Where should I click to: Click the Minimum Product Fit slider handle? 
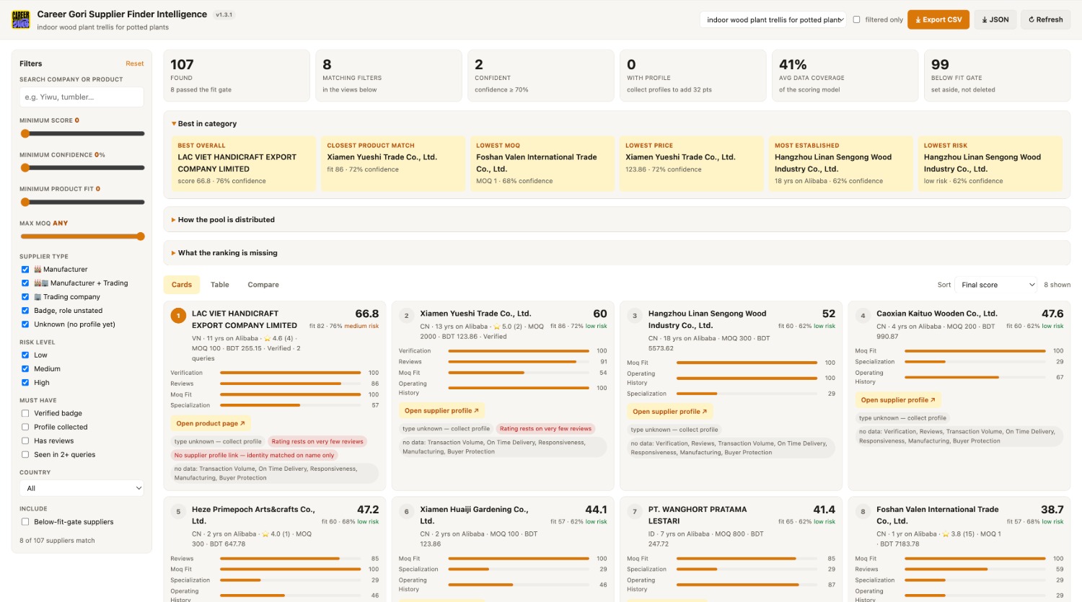coord(25,202)
